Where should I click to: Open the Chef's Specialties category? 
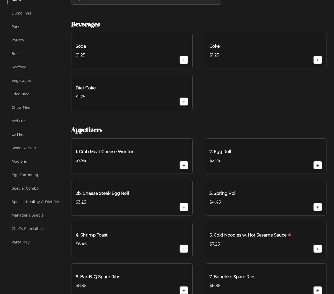[27, 229]
